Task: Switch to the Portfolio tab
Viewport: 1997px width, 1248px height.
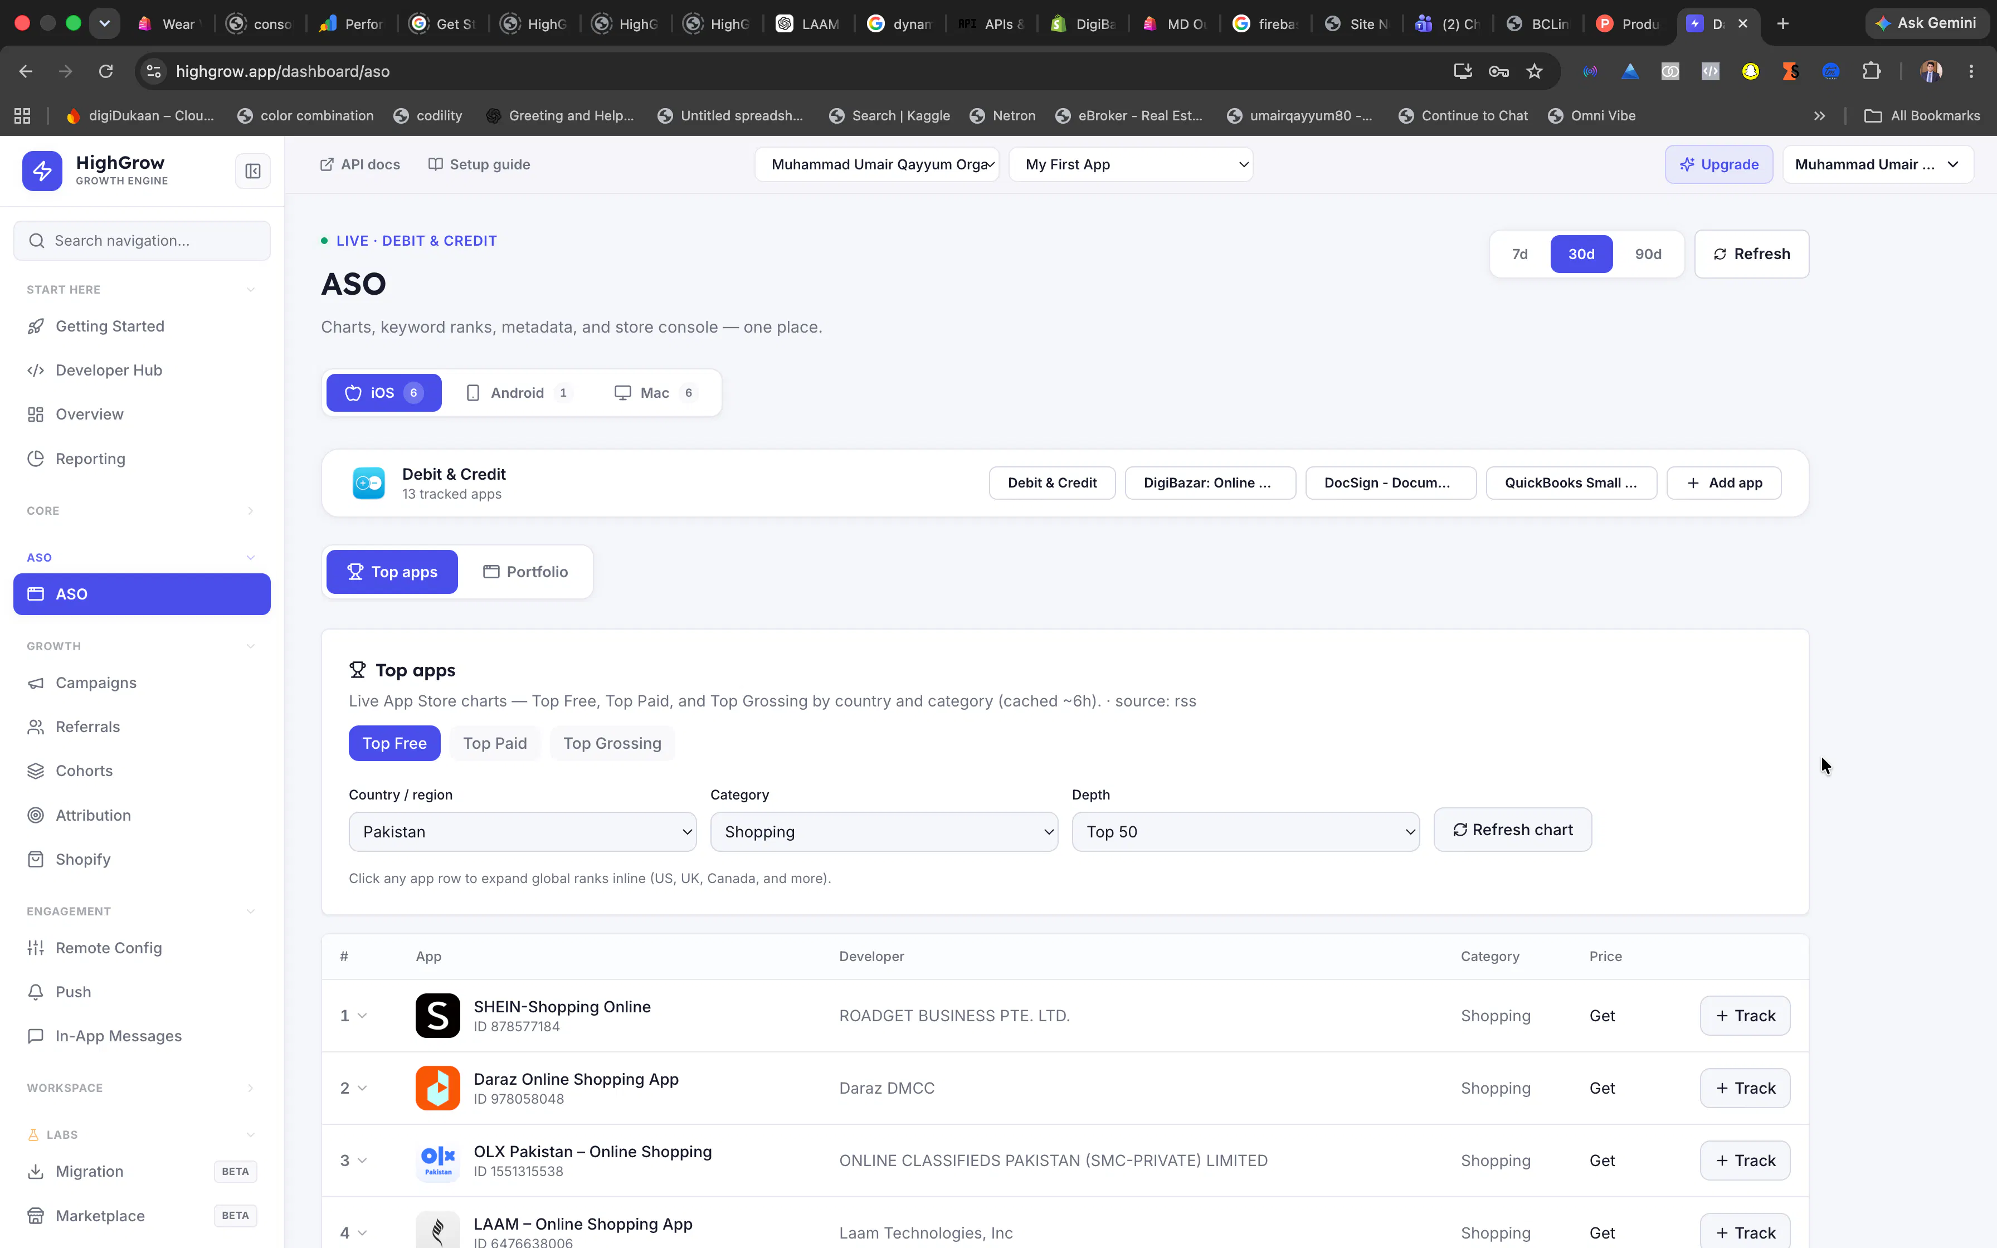Action: tap(525, 572)
